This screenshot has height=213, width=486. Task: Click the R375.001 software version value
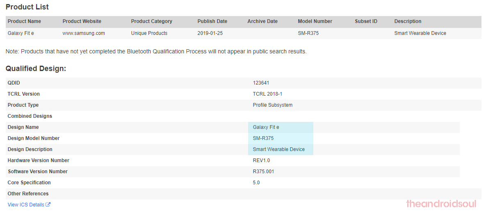pyautogui.click(x=263, y=172)
